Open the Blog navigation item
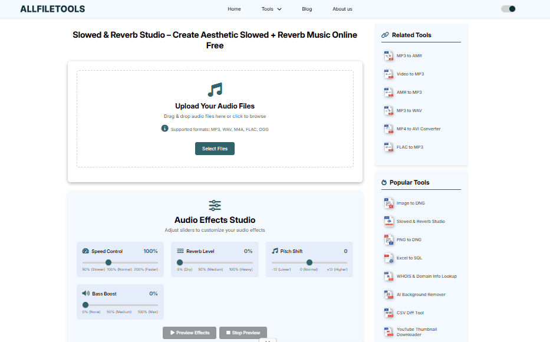 [307, 9]
